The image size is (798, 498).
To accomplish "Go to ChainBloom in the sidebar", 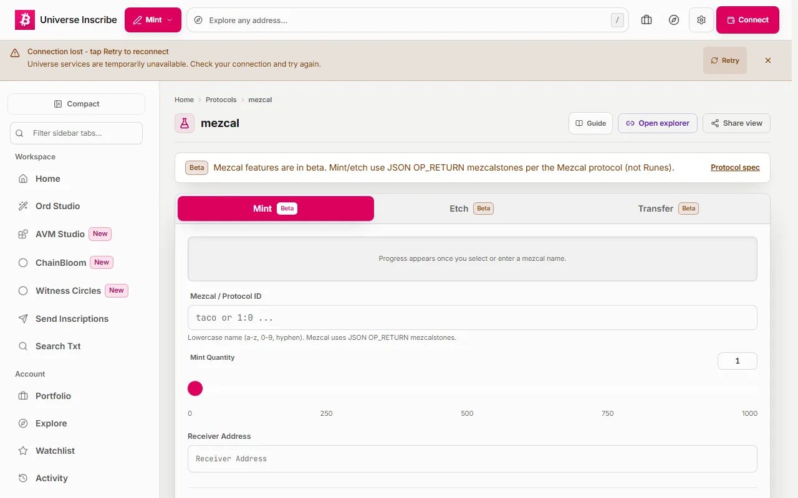I will point(76,263).
